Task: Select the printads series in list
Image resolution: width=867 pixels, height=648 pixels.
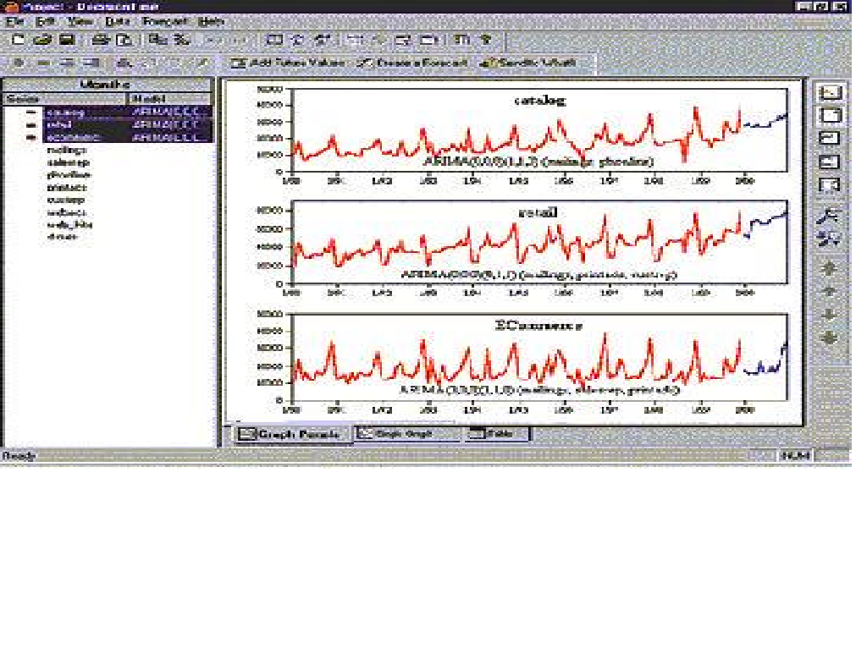Action: 67,187
